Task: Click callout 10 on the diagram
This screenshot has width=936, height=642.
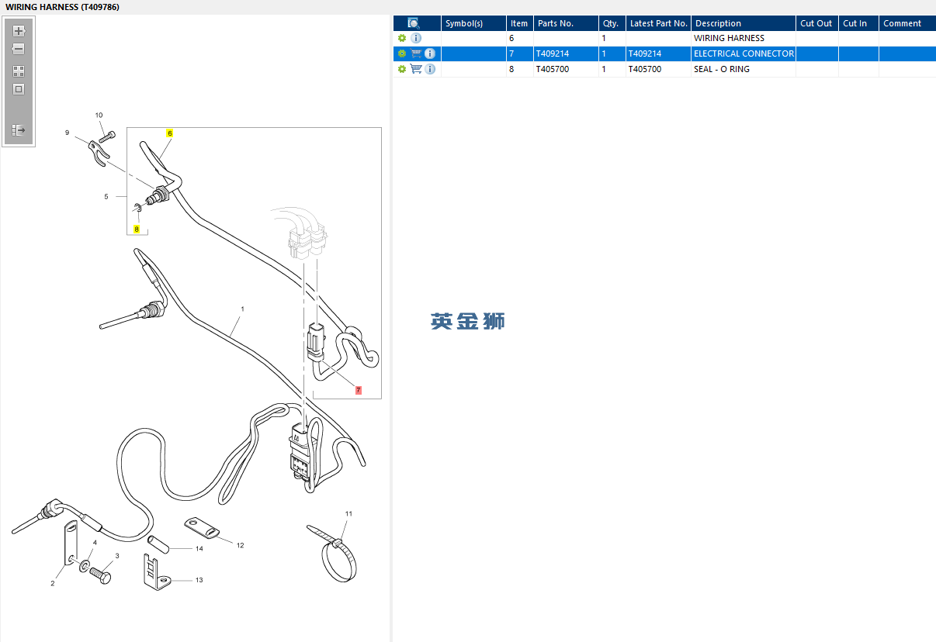Action: pos(99,116)
